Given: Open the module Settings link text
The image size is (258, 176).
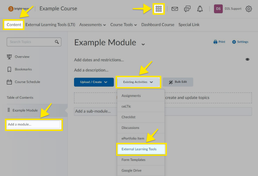Looking at the screenshot, I should 243,42.
